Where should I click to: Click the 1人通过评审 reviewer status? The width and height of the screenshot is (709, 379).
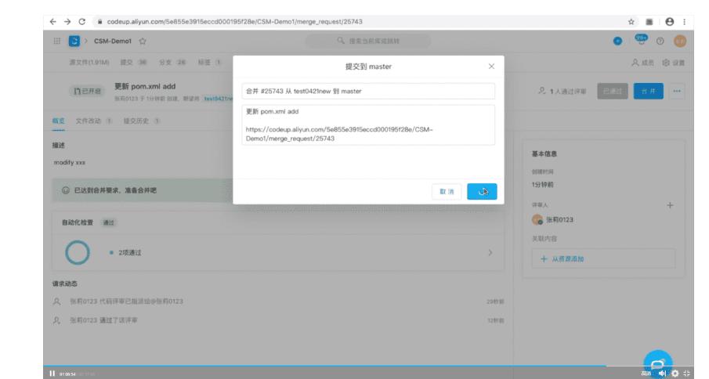click(x=562, y=92)
